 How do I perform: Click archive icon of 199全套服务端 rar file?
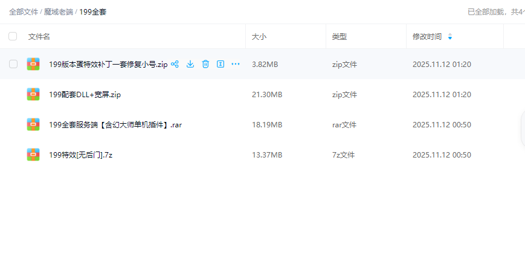[x=33, y=124]
